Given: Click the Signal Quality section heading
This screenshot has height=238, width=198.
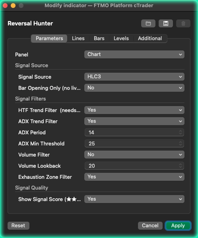Looking at the screenshot, I should click(x=32, y=188).
